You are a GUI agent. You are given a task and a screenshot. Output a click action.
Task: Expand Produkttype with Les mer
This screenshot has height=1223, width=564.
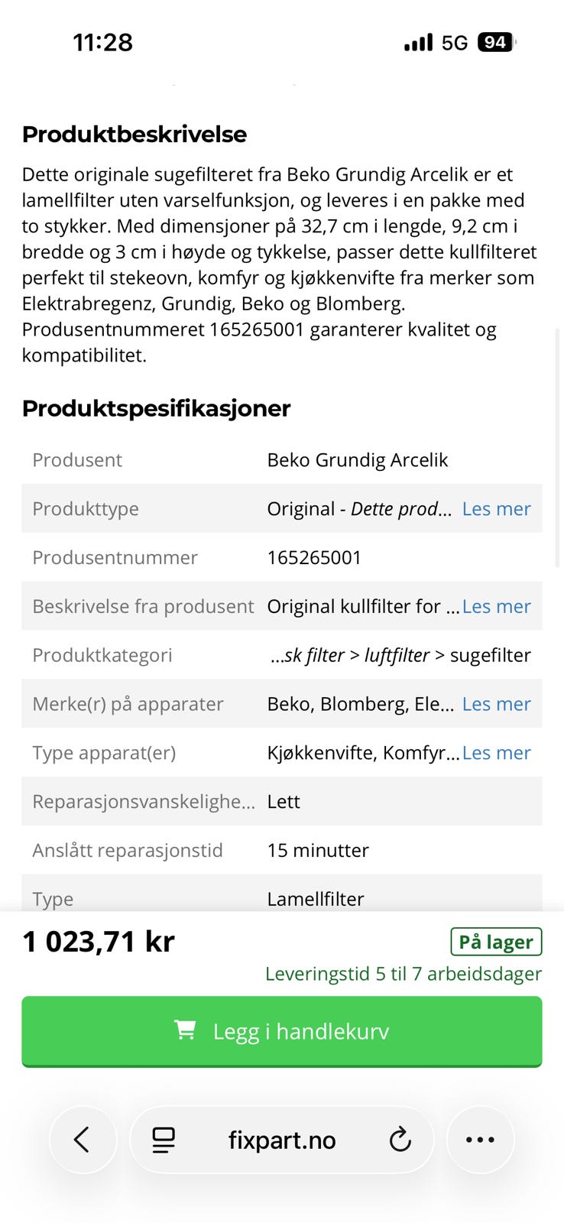[x=496, y=509]
